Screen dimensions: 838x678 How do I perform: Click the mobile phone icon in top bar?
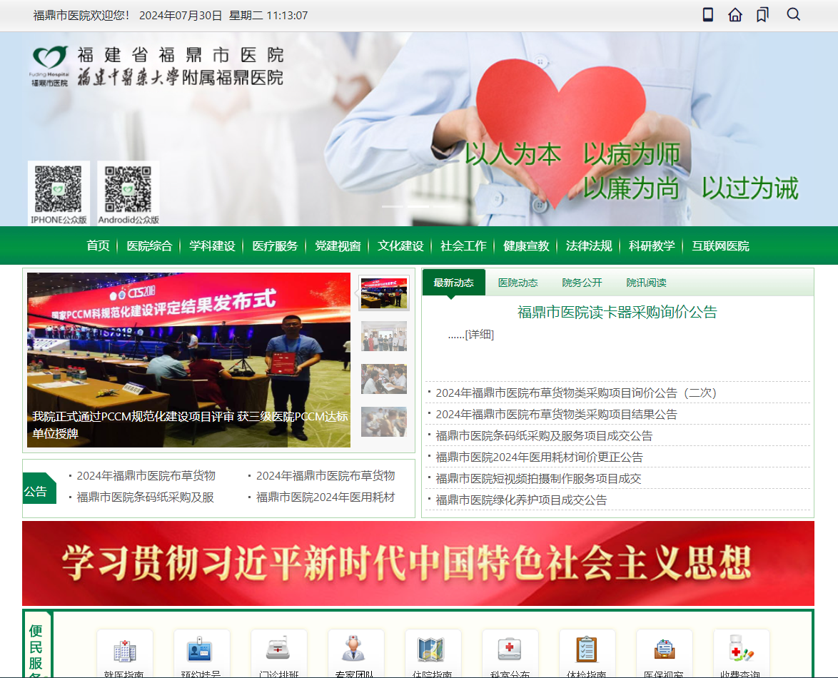(x=707, y=14)
